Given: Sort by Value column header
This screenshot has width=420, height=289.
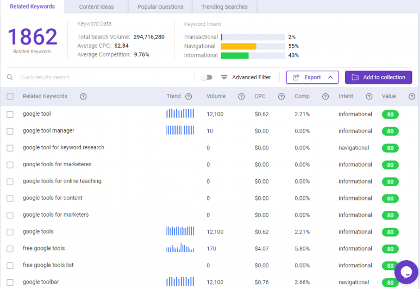Looking at the screenshot, I should click(x=388, y=96).
